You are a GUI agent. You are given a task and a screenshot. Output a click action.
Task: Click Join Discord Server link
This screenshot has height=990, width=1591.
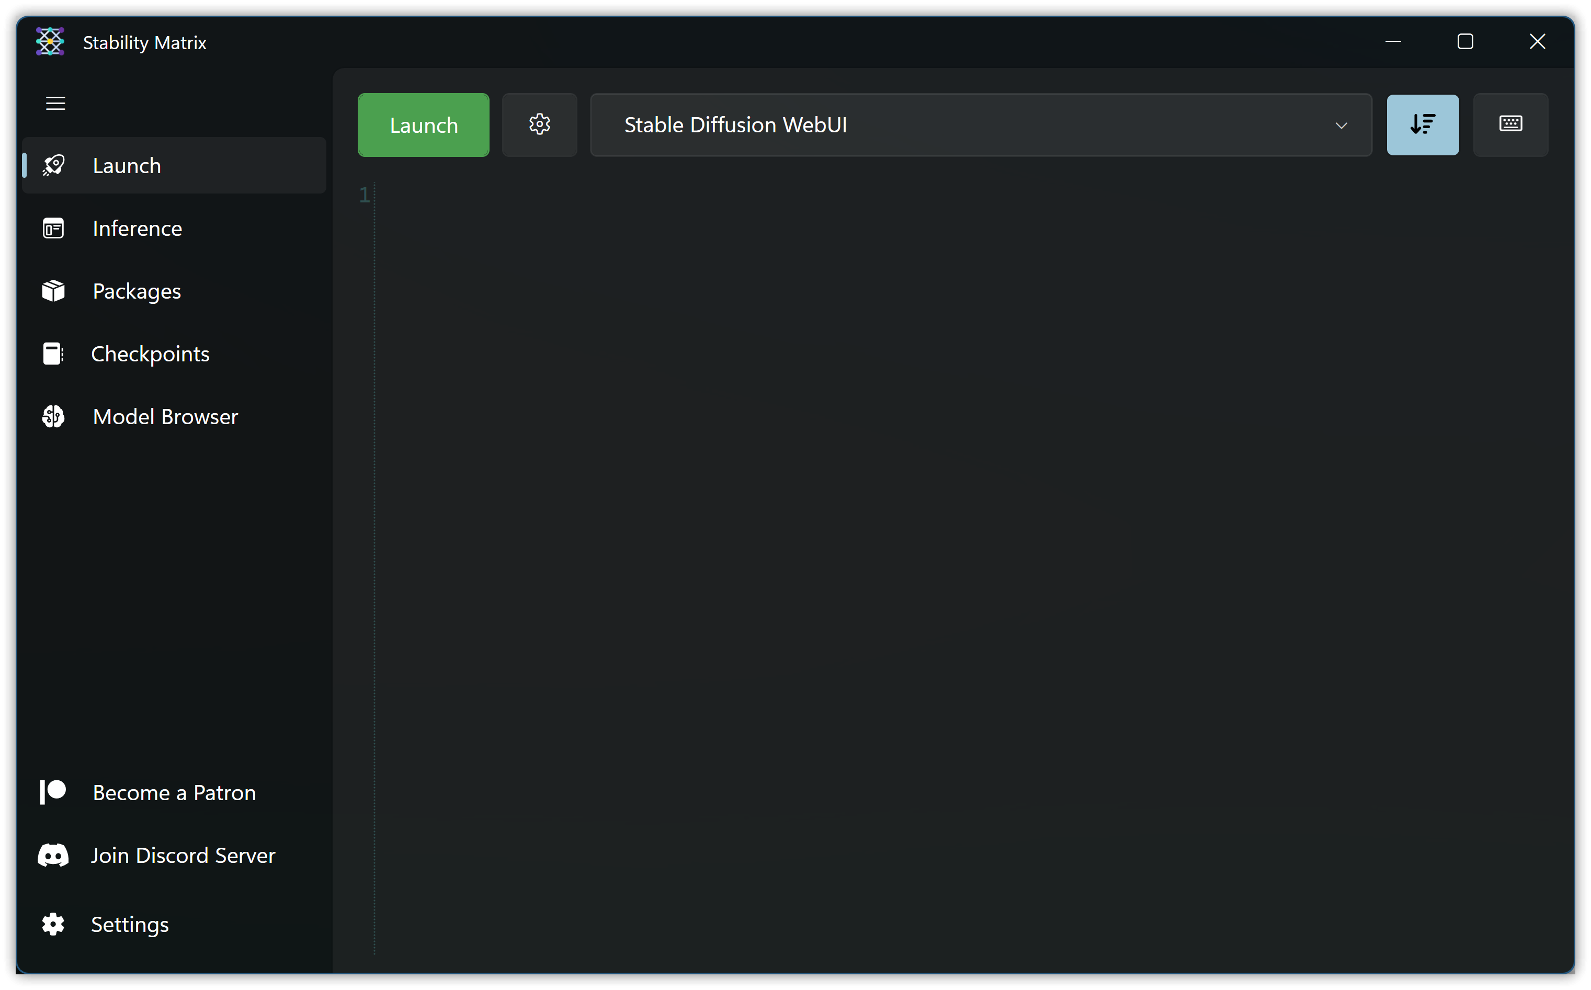[x=183, y=855]
